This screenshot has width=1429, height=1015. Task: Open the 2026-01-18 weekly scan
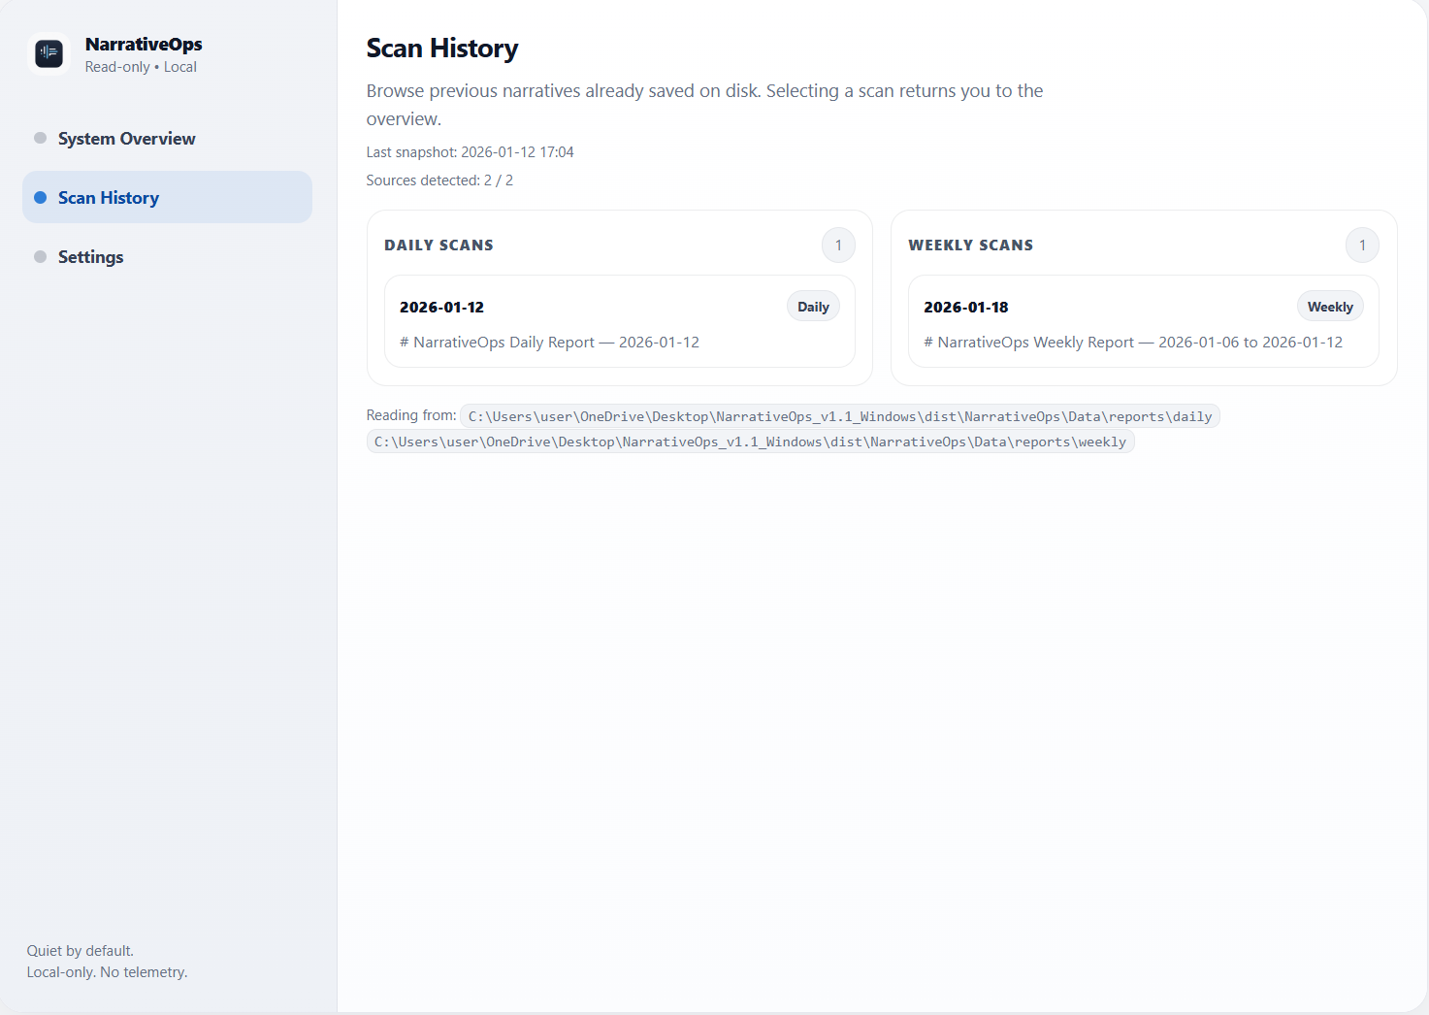click(966, 307)
